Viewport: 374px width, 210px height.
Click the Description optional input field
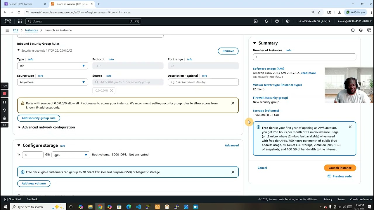[x=203, y=82]
